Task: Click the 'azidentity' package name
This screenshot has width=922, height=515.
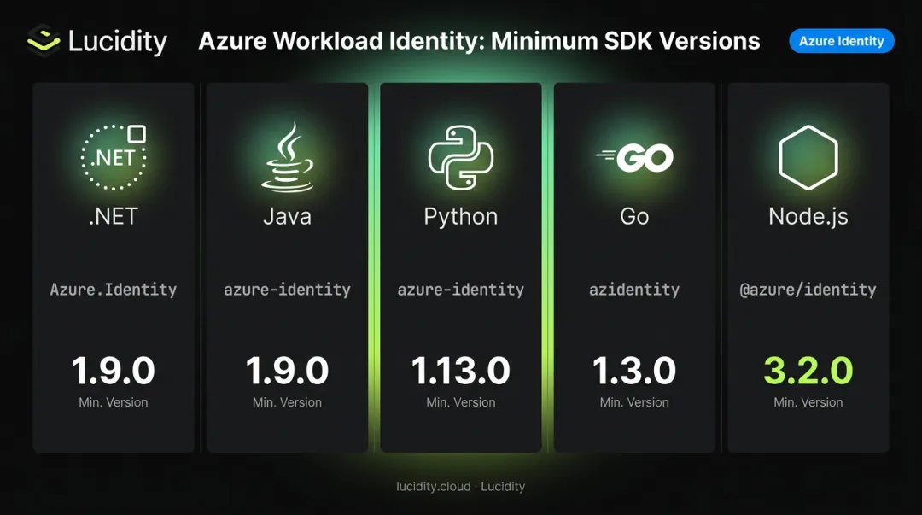Action: [634, 290]
